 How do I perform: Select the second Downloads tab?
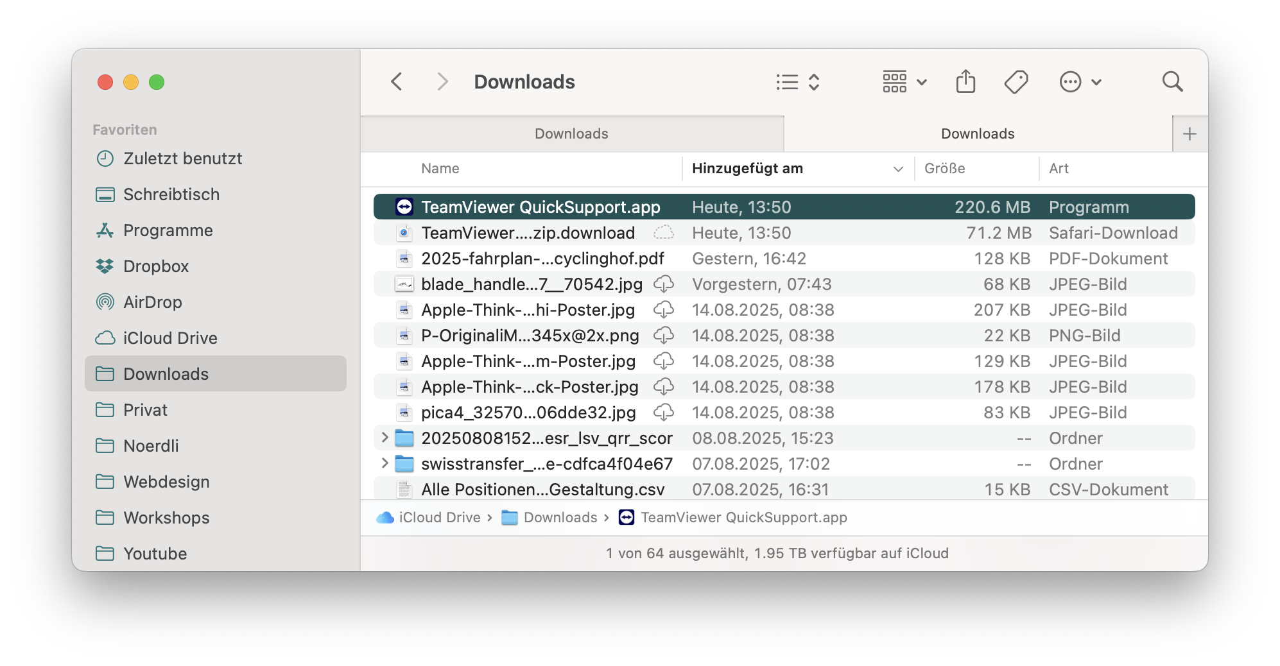[978, 133]
